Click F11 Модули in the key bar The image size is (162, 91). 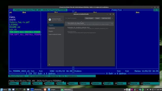133,83
